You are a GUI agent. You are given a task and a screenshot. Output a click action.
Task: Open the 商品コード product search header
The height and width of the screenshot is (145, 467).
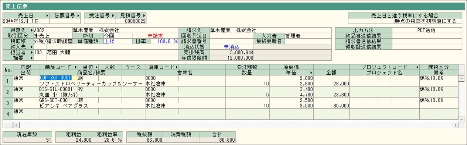[x=58, y=67]
